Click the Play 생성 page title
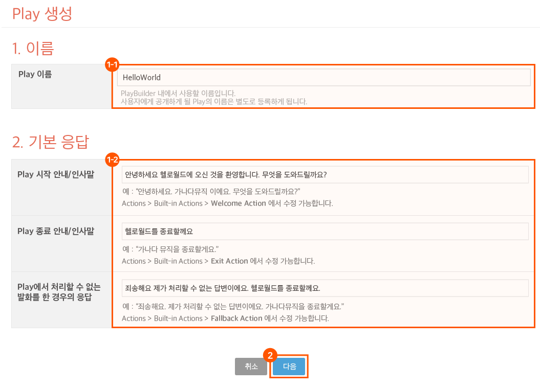This screenshot has width=540, height=388. (x=42, y=14)
